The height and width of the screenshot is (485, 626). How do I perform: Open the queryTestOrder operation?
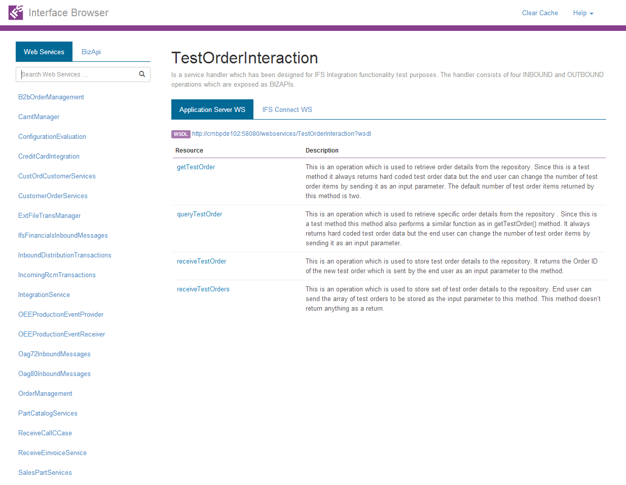pos(199,214)
